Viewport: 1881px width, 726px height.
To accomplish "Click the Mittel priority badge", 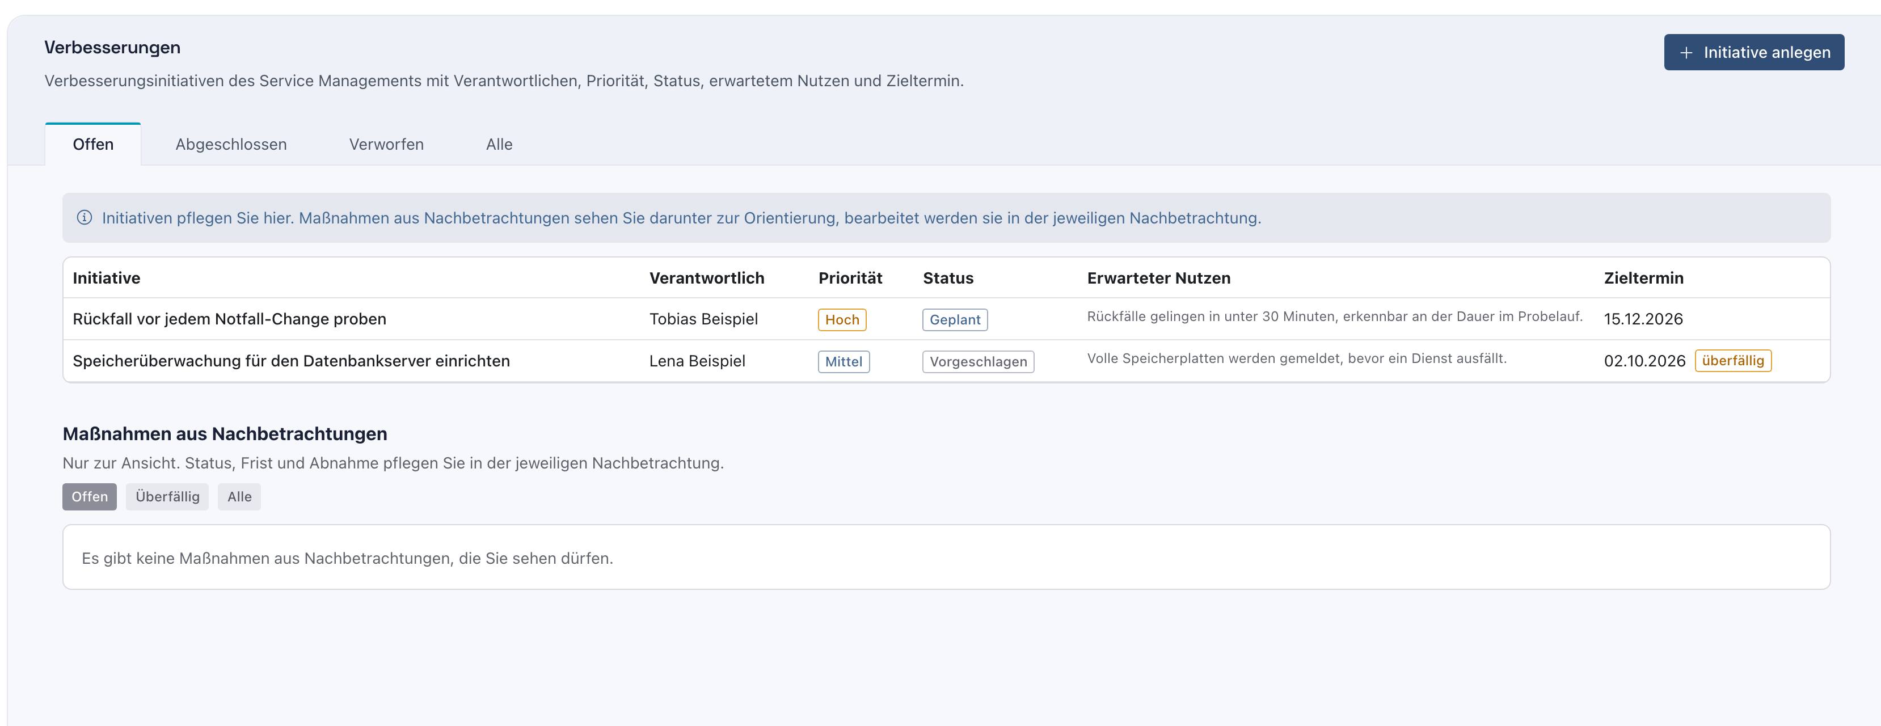I will coord(844,361).
